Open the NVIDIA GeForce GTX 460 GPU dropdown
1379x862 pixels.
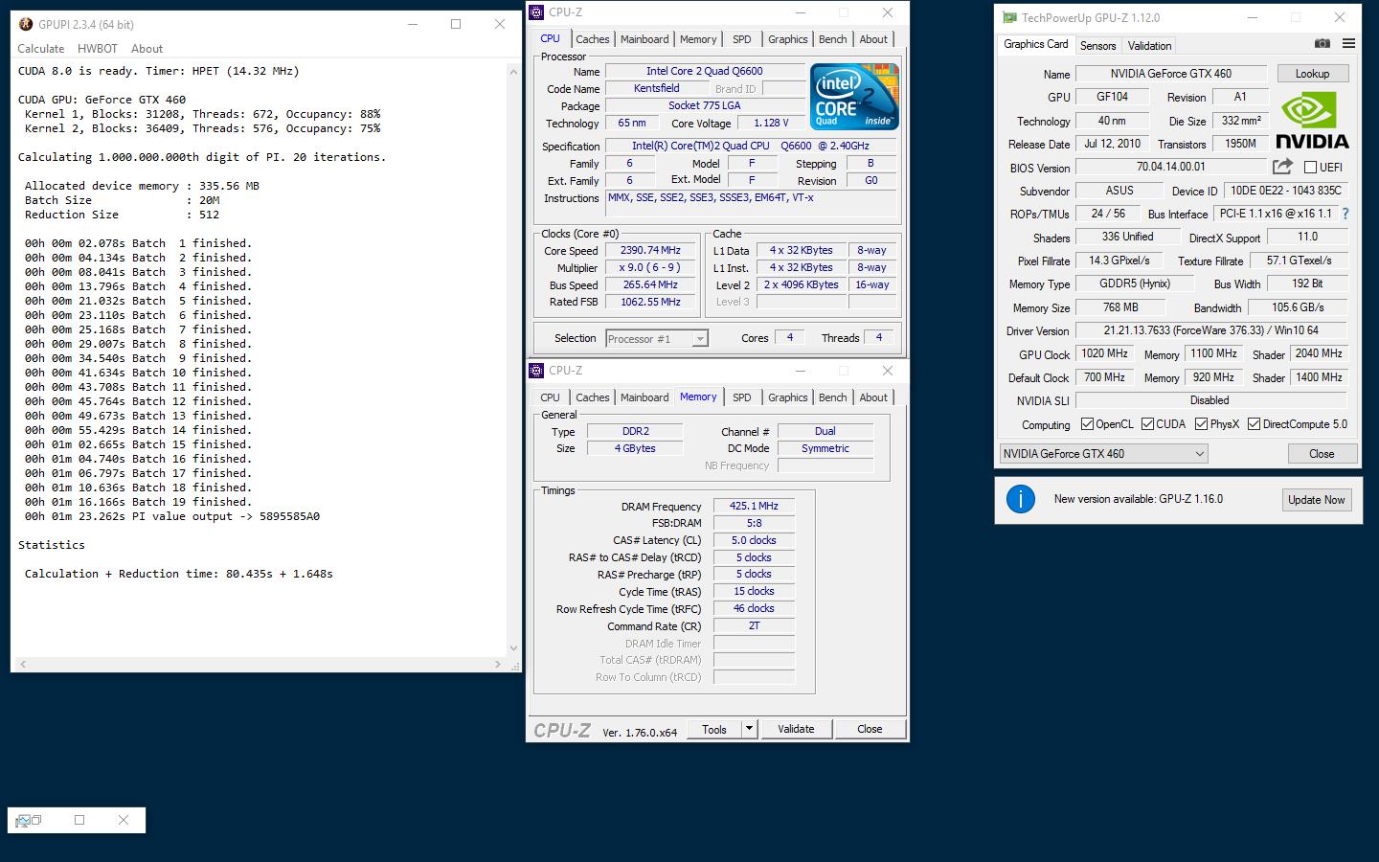[x=1103, y=454]
